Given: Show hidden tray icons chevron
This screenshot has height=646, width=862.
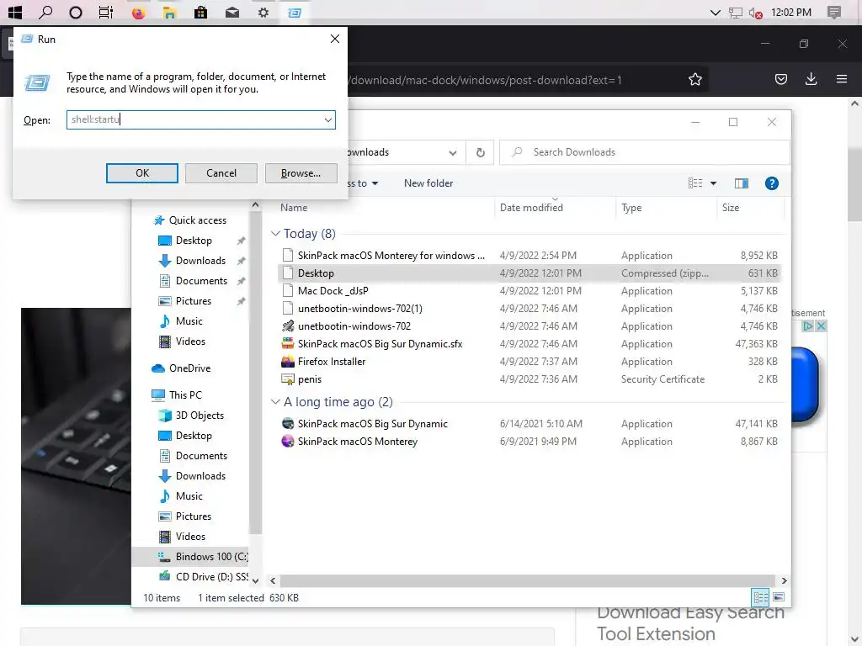Looking at the screenshot, I should [716, 12].
